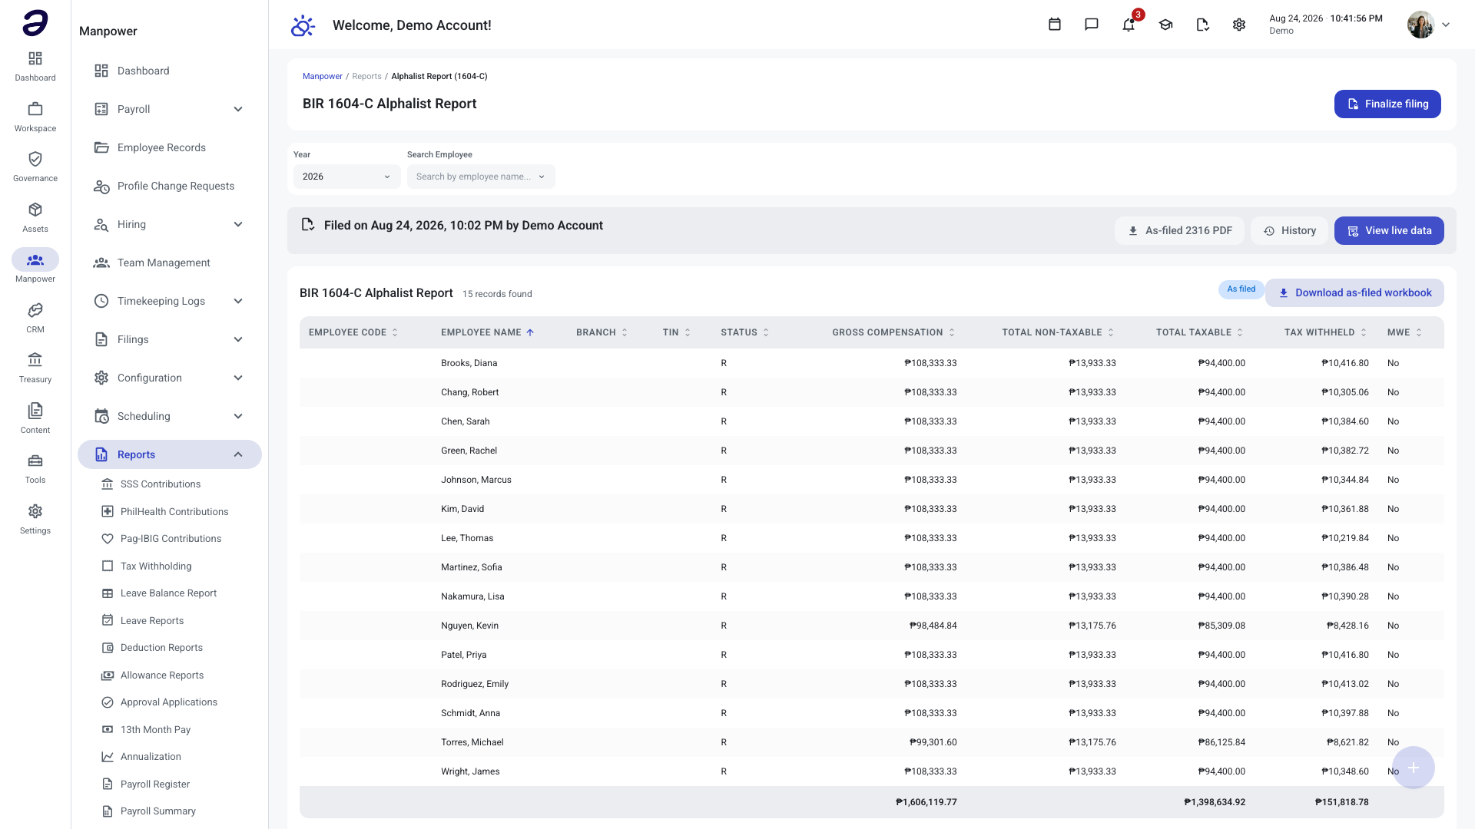
Task: Open CRM in the left rail
Action: coord(35,318)
